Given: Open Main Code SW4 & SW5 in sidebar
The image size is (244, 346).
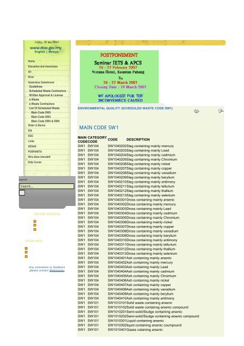Looking at the screenshot, I should 45,121.
